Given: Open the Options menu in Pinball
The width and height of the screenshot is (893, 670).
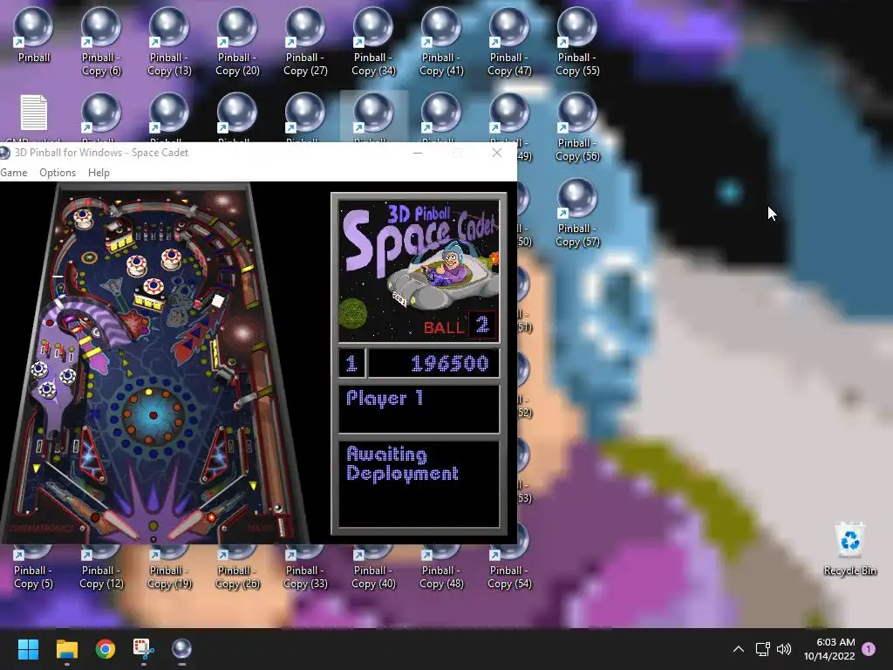Looking at the screenshot, I should coord(58,173).
